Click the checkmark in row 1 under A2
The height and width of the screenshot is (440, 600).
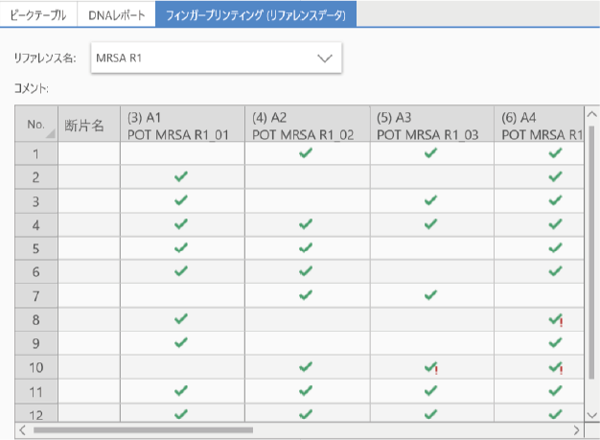[306, 153]
